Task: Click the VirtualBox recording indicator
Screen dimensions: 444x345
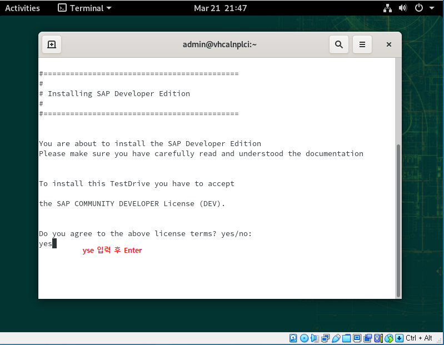Action: tap(367, 338)
